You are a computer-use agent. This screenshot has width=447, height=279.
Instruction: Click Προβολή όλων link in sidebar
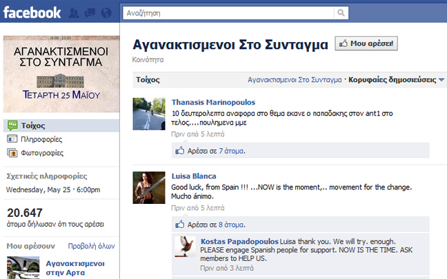click(91, 246)
